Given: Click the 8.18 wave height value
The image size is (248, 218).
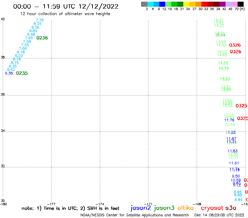Looking at the screenshot, I should click(x=21, y=52).
